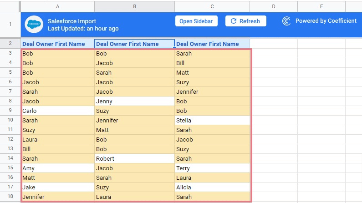Select row 2 header
The width and height of the screenshot is (362, 203).
tap(10, 44)
